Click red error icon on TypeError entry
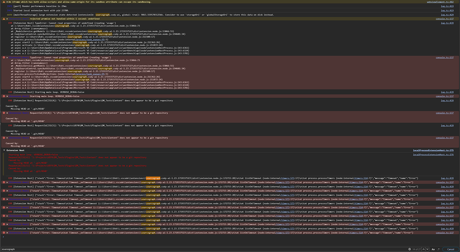This screenshot has width=460, height=252. [x=4, y=58]
